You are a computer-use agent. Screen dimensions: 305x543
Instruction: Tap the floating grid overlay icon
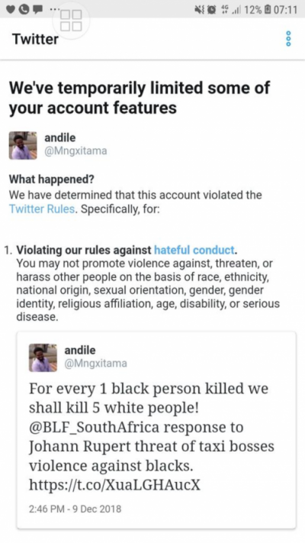pyautogui.click(x=71, y=21)
